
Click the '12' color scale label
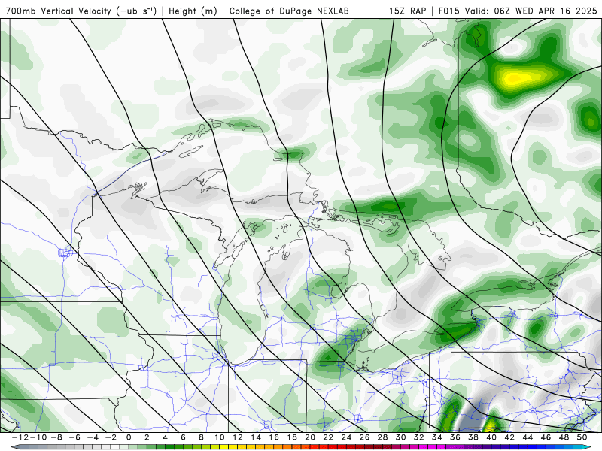tap(238, 437)
